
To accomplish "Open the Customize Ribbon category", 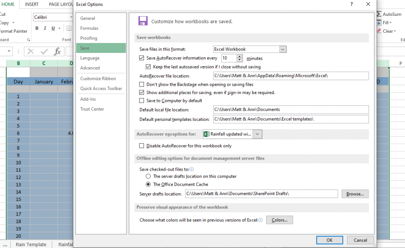I will point(101,78).
